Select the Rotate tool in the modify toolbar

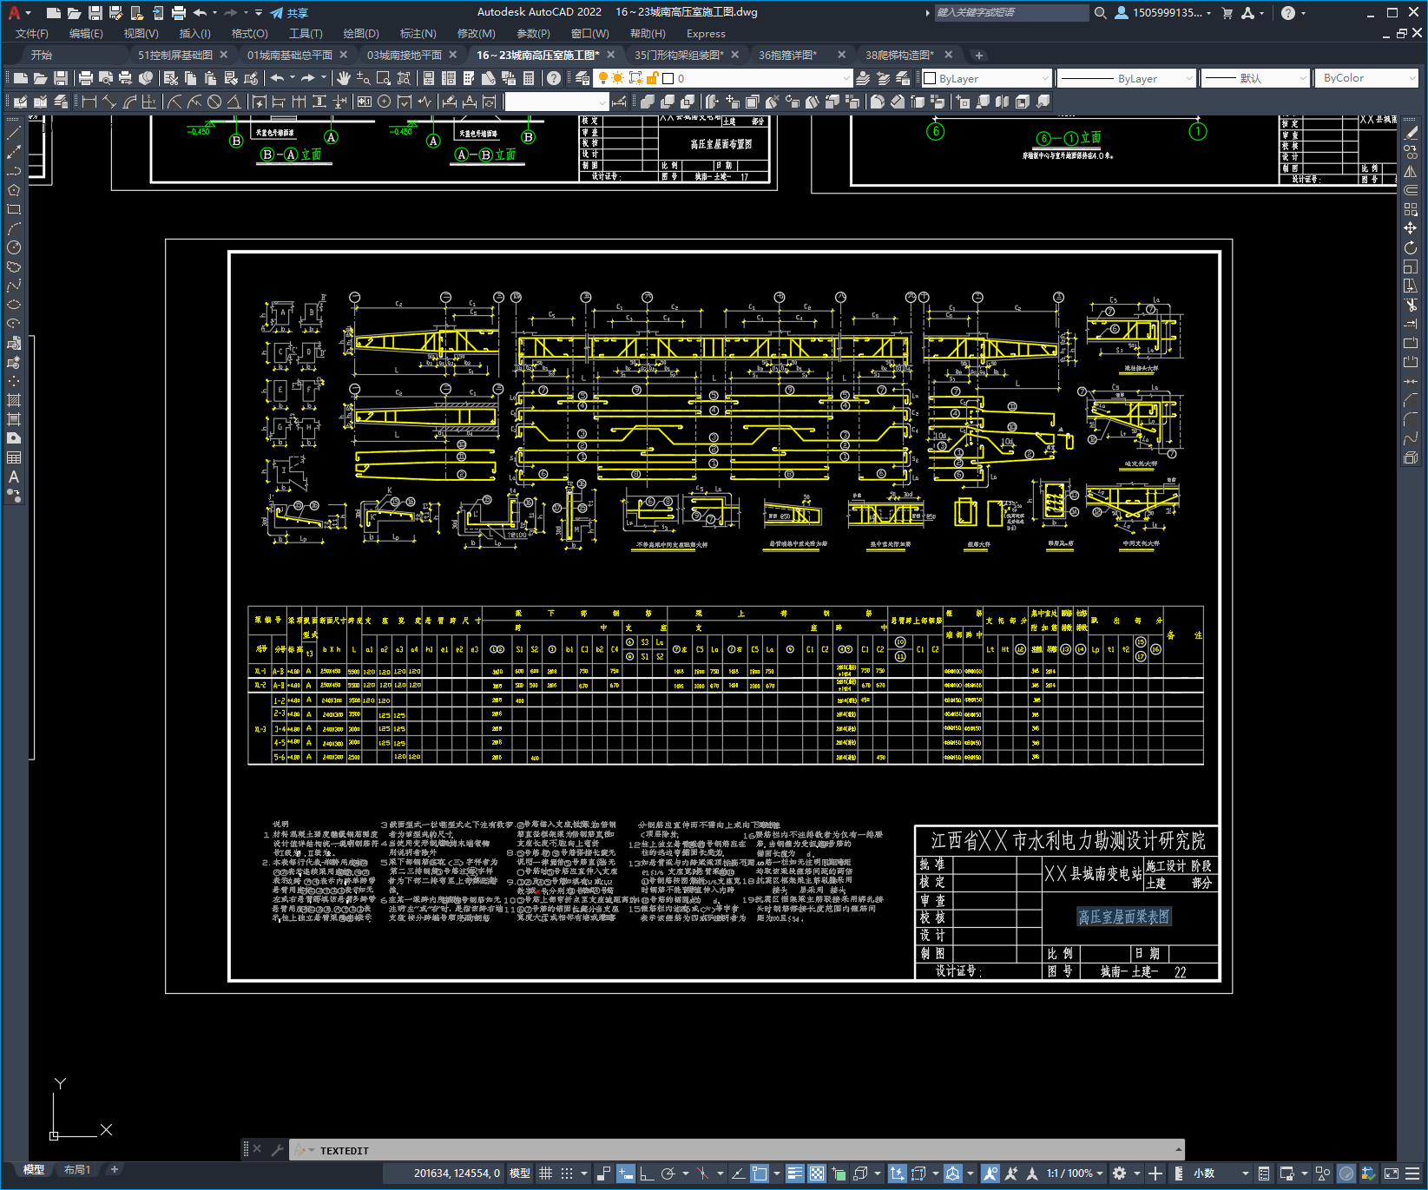1411,247
